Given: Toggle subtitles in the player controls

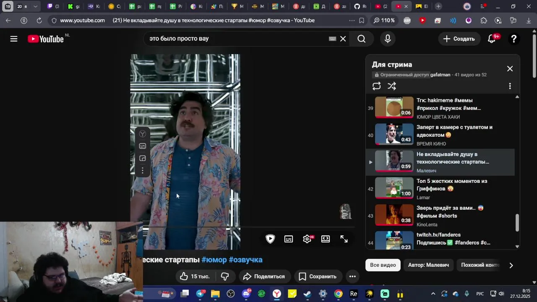Looking at the screenshot, I should [x=289, y=239].
